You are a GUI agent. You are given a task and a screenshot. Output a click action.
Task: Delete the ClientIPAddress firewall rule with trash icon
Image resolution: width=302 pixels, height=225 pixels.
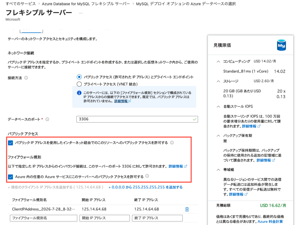click(187, 209)
